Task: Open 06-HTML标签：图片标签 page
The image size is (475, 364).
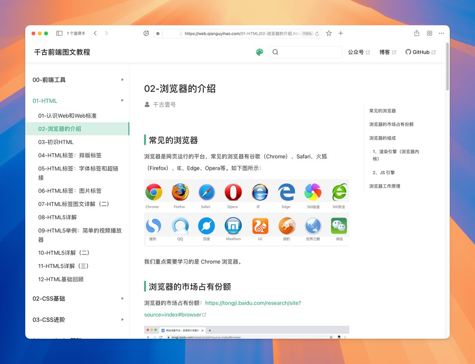Action: 70,191
